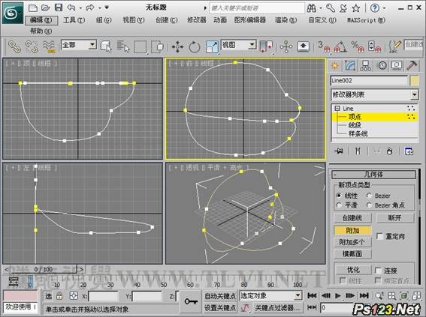Toggle the angle snap icon

coord(340,46)
